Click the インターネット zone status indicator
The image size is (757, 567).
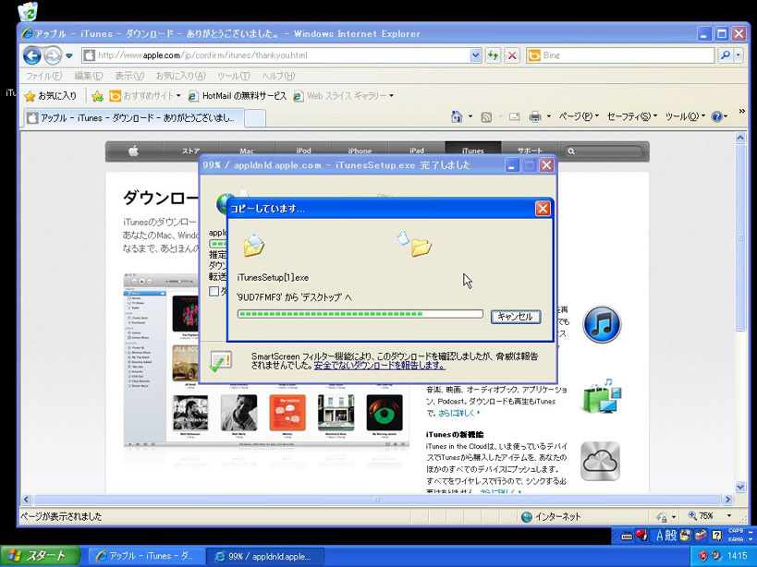pyautogui.click(x=551, y=516)
